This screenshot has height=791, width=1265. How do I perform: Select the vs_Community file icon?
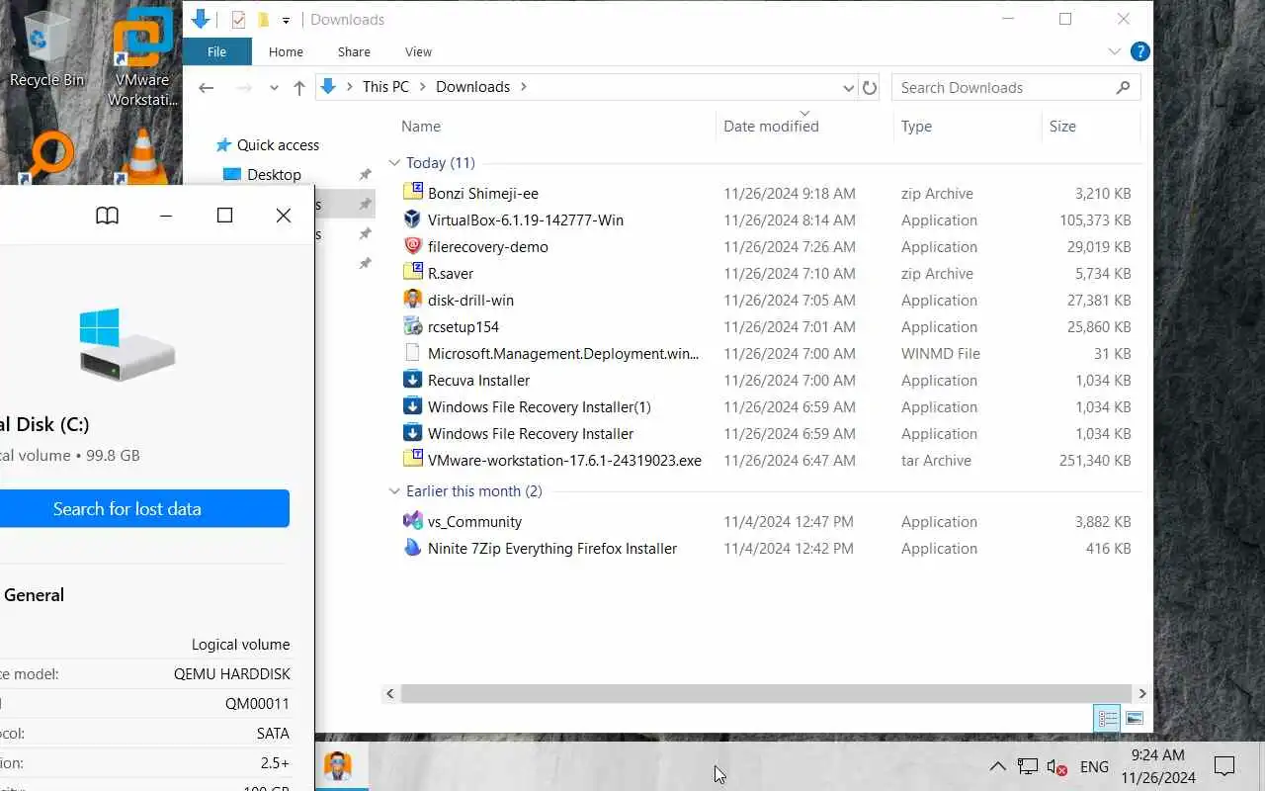tap(413, 521)
